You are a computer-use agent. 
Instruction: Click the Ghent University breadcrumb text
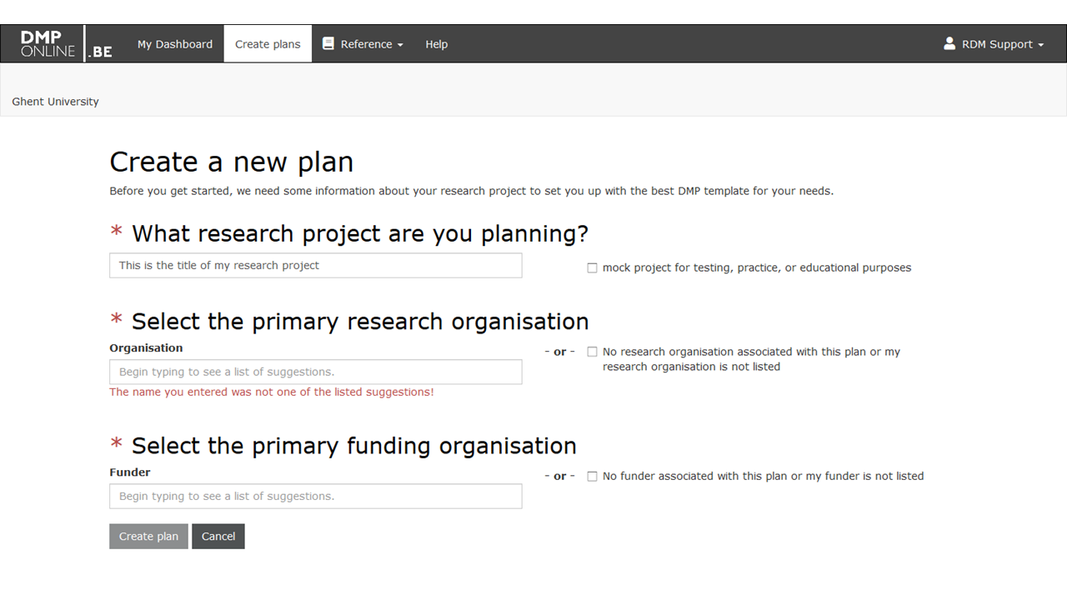pos(55,102)
